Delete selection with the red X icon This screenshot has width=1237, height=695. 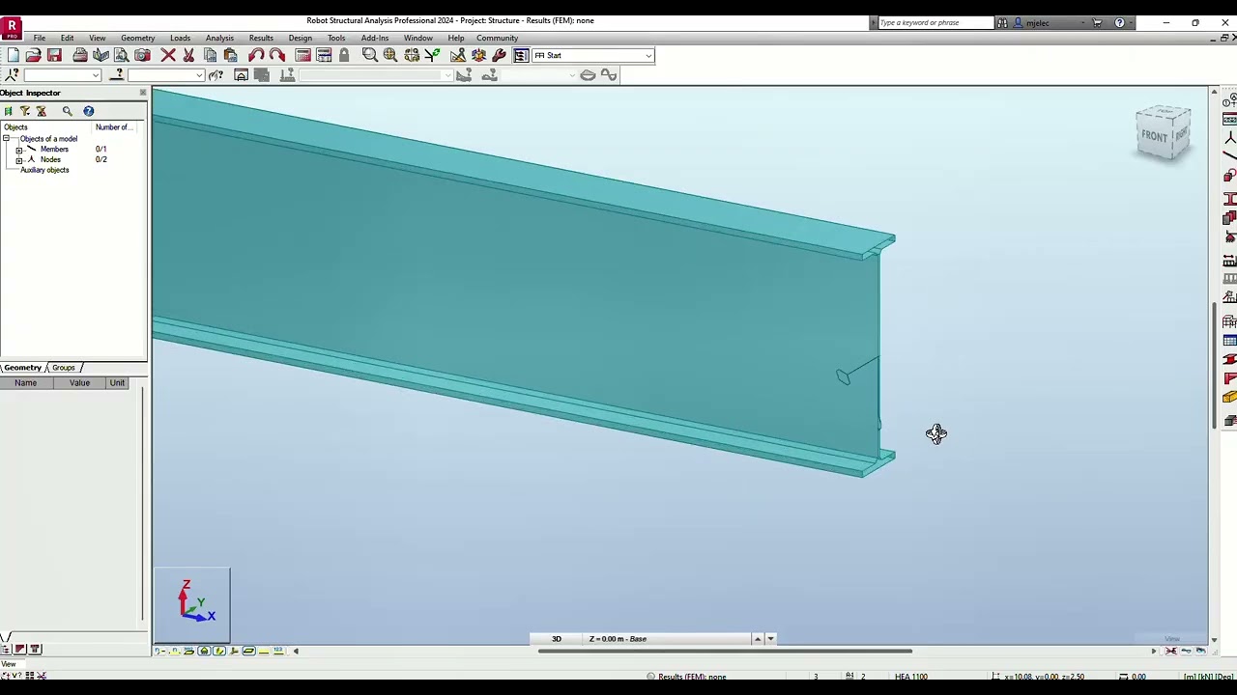coord(168,55)
